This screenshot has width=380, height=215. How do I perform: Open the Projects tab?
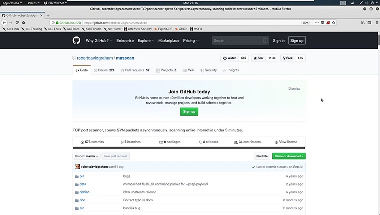pyautogui.click(x=166, y=70)
